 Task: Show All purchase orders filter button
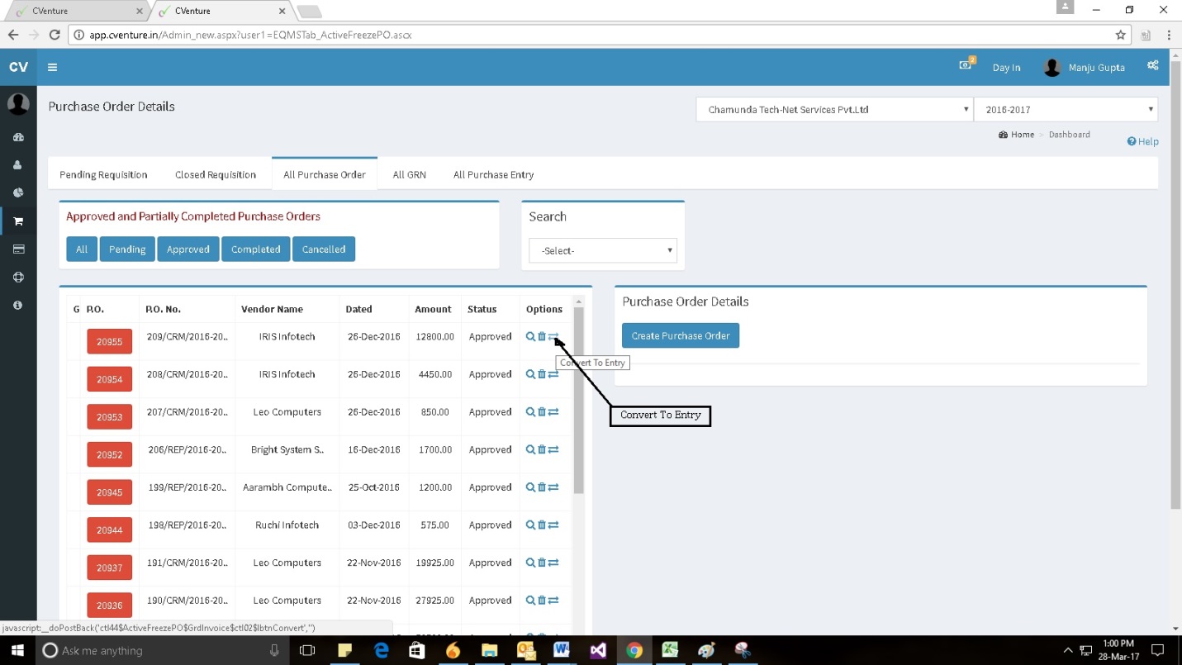(x=82, y=249)
